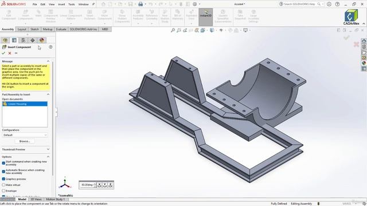Switch to the Evaluate tab
This screenshot has height=206, width=367.
[61, 29]
